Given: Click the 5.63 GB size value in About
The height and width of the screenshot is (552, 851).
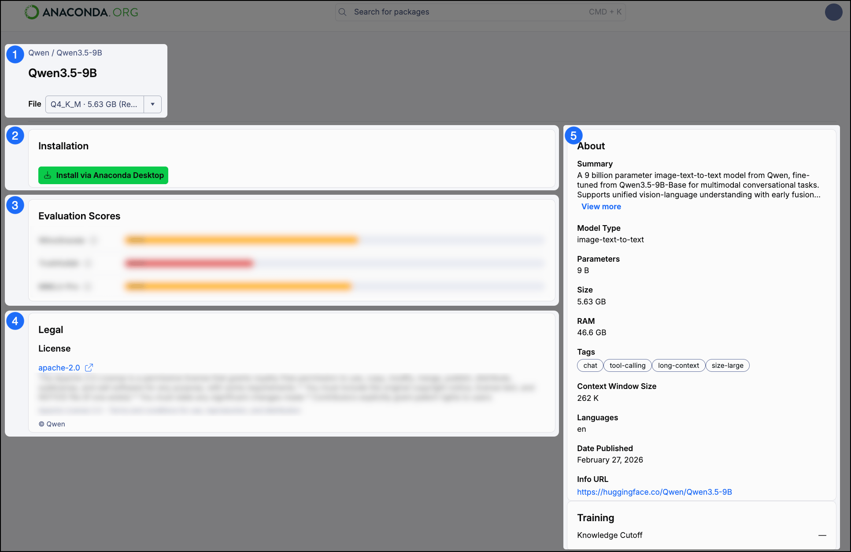Looking at the screenshot, I should coord(592,302).
